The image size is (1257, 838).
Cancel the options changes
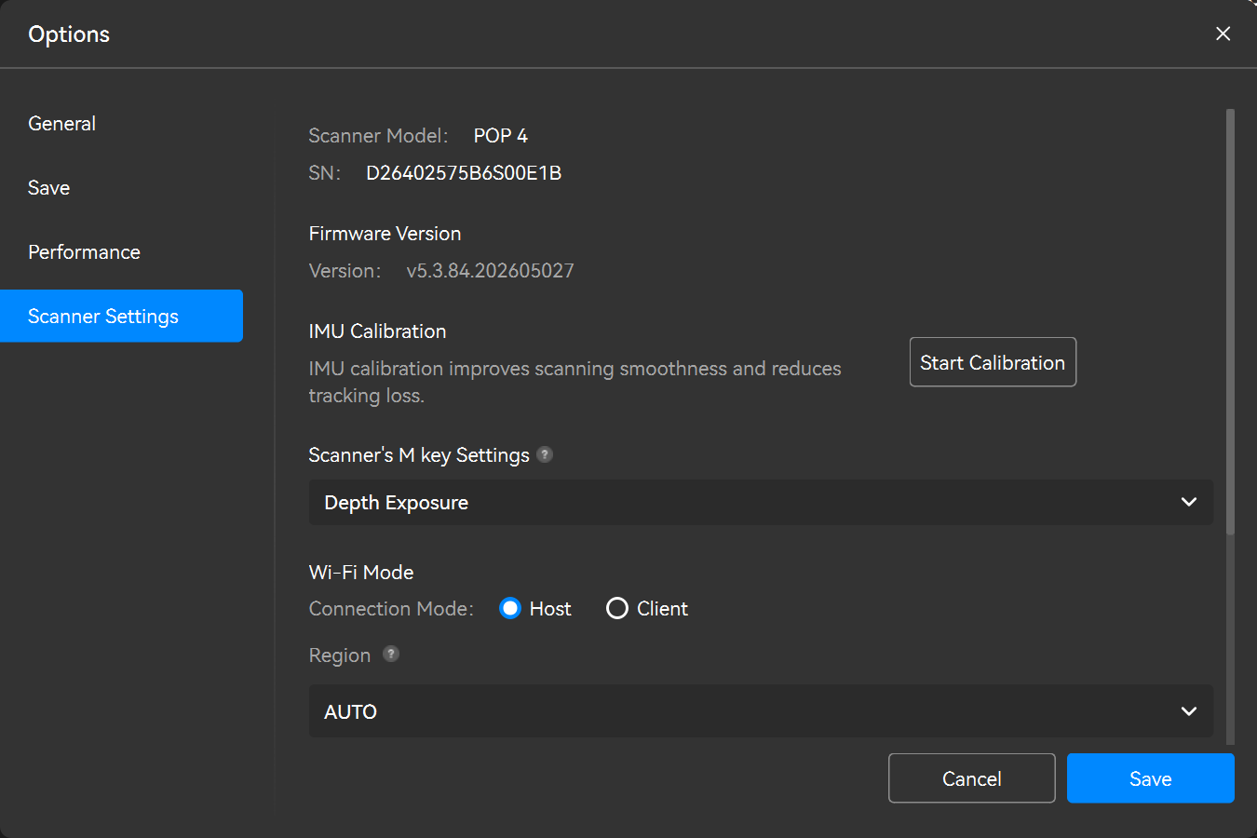[971, 778]
